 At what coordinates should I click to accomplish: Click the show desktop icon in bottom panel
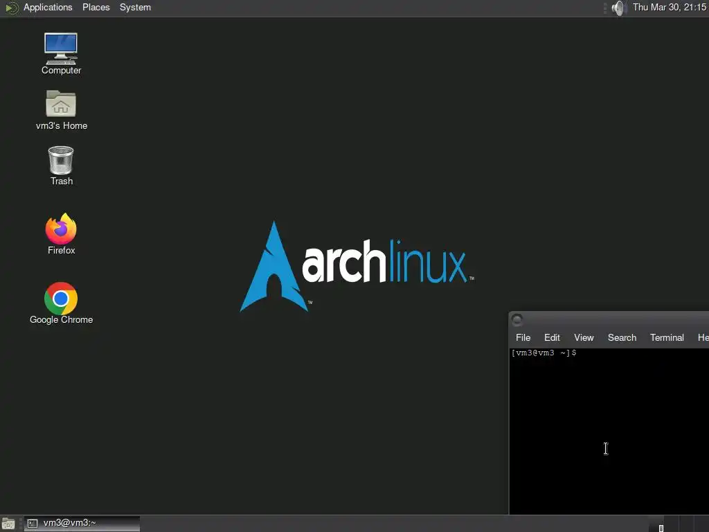point(8,524)
